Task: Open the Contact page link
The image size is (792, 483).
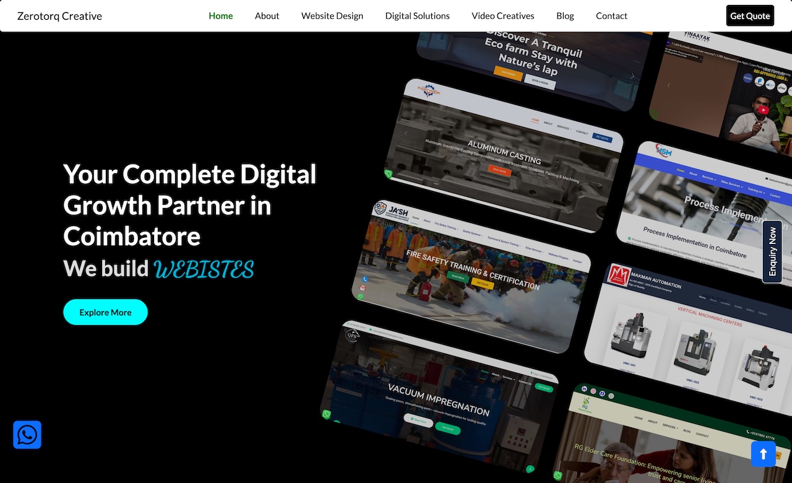Action: click(x=611, y=15)
